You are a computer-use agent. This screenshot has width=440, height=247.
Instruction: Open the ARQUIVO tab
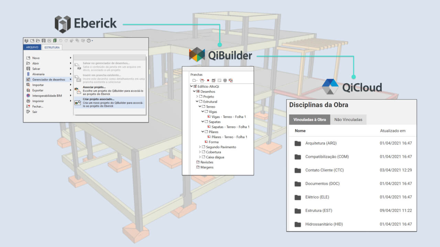pyautogui.click(x=32, y=47)
